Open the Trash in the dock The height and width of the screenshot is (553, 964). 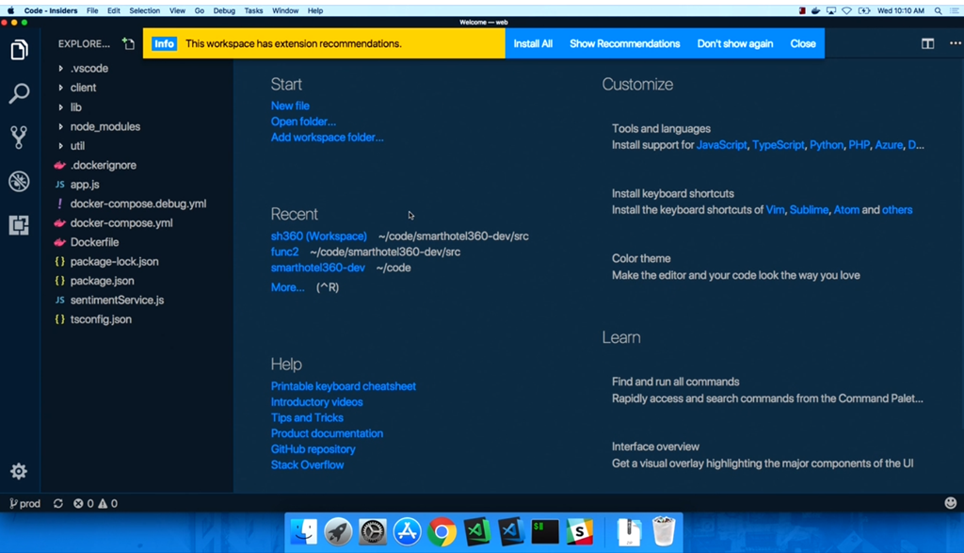coord(664,531)
